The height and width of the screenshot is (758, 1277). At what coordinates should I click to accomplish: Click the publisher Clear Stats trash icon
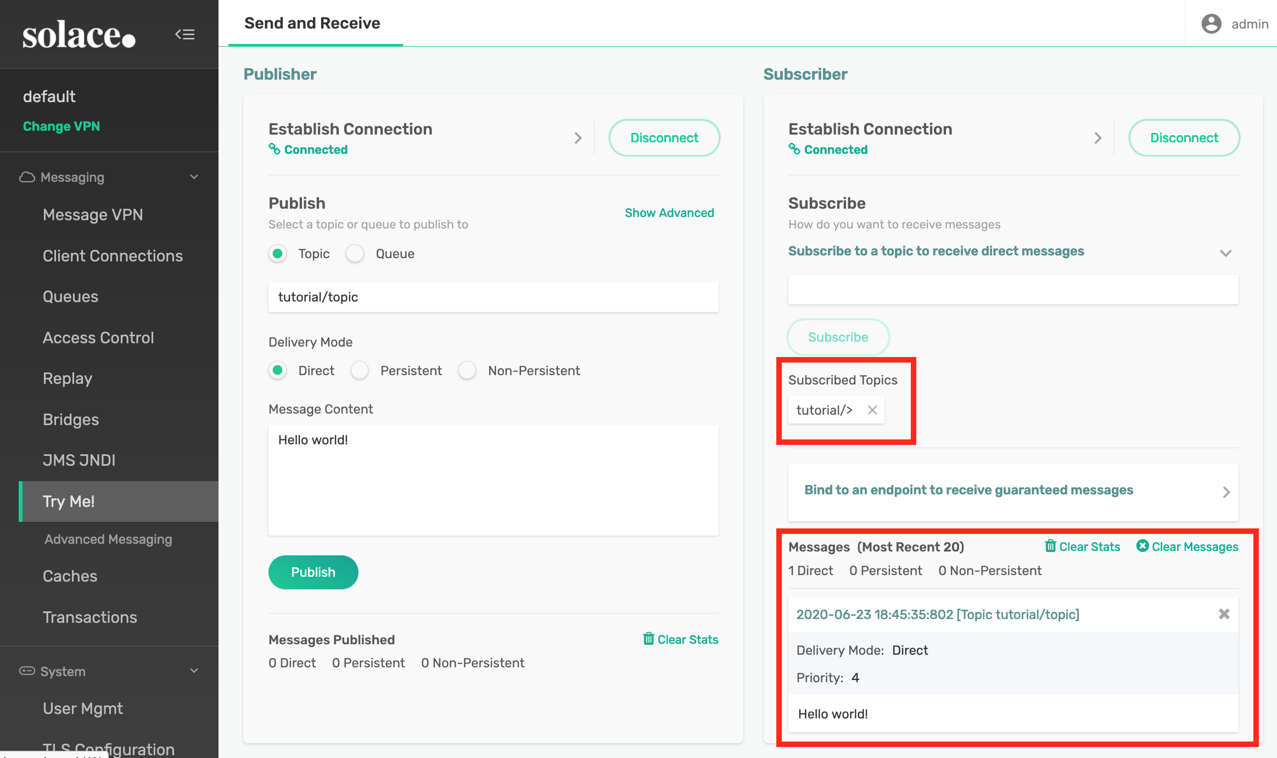[x=648, y=639]
